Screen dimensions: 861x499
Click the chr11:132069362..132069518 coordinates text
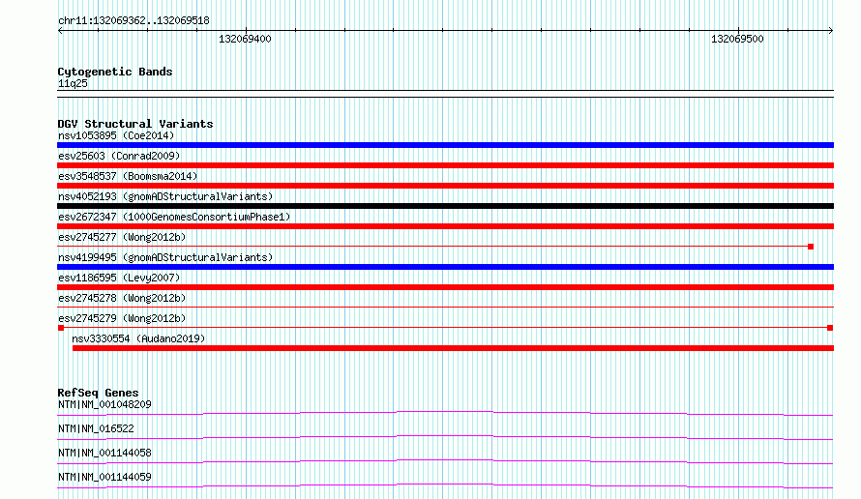point(134,21)
